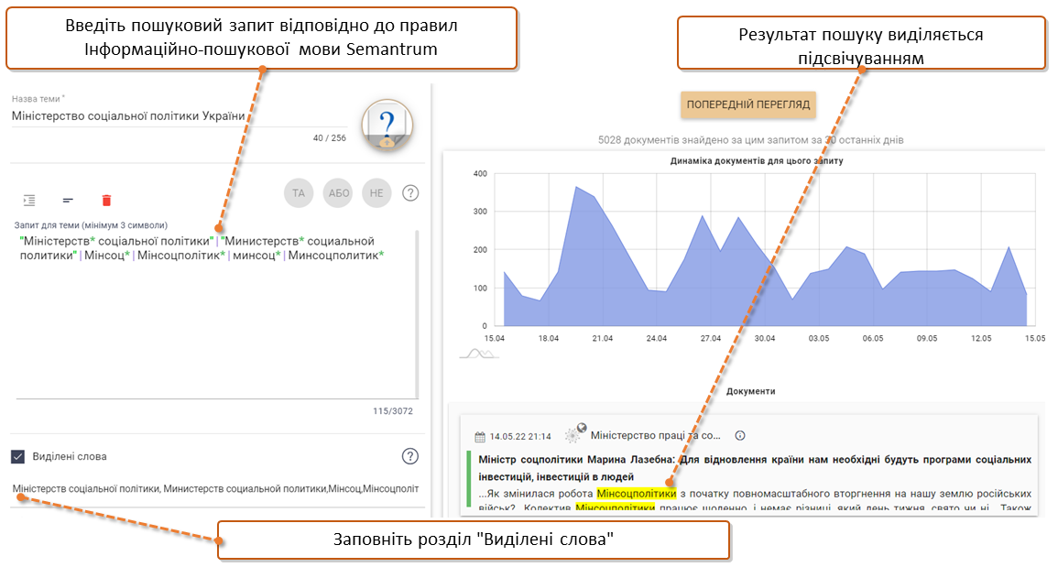The image size is (1058, 567).
Task: Insert the НЕ operator
Action: pos(376,193)
